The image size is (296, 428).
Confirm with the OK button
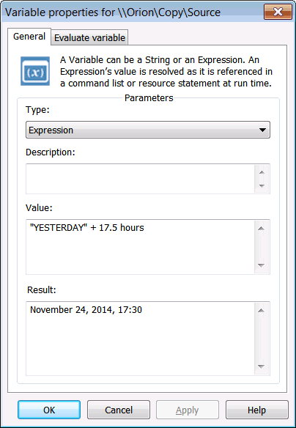(49, 410)
